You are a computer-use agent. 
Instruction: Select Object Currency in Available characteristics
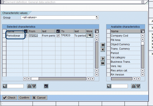120,44
